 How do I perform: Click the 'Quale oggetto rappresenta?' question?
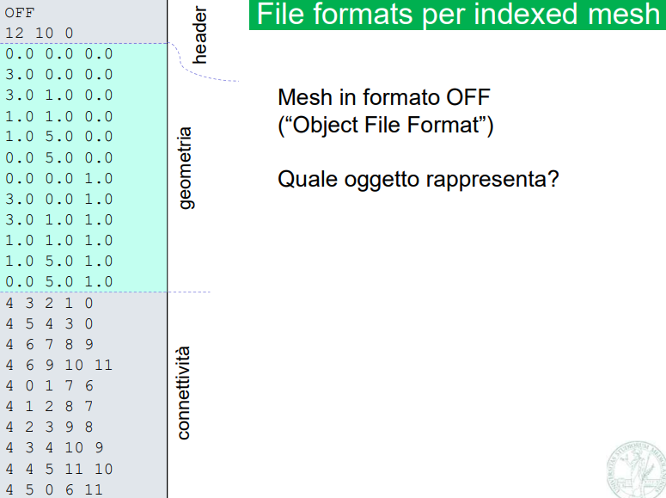click(x=418, y=181)
